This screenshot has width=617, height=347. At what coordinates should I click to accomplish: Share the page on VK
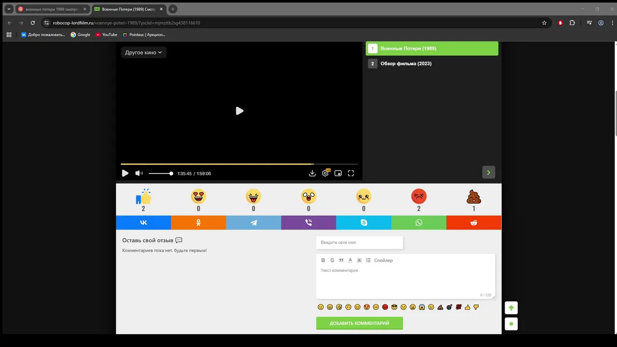tap(144, 223)
